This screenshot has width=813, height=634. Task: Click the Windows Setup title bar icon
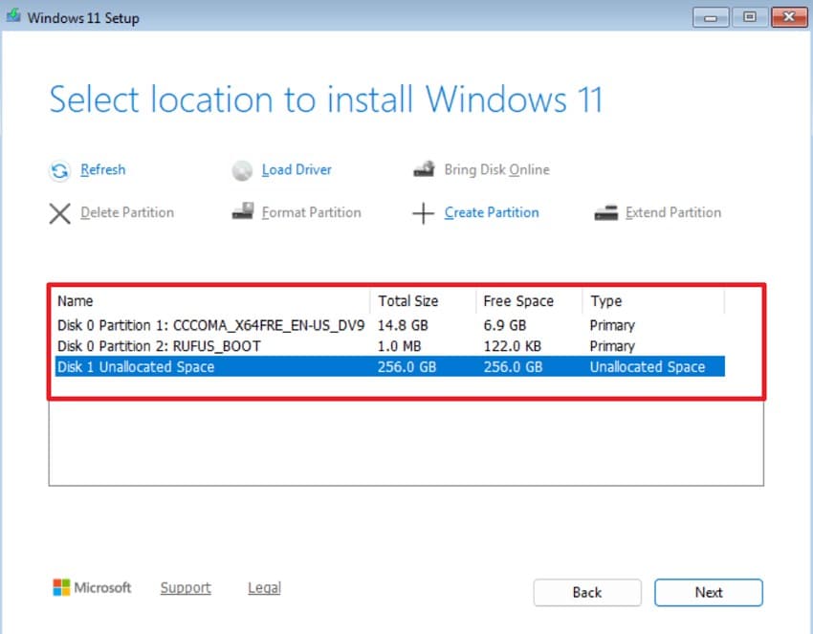[x=13, y=15]
